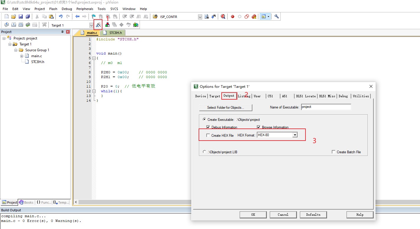Select the Create Executable radio button
Viewport: 420px width, 229px height.
[x=205, y=120]
